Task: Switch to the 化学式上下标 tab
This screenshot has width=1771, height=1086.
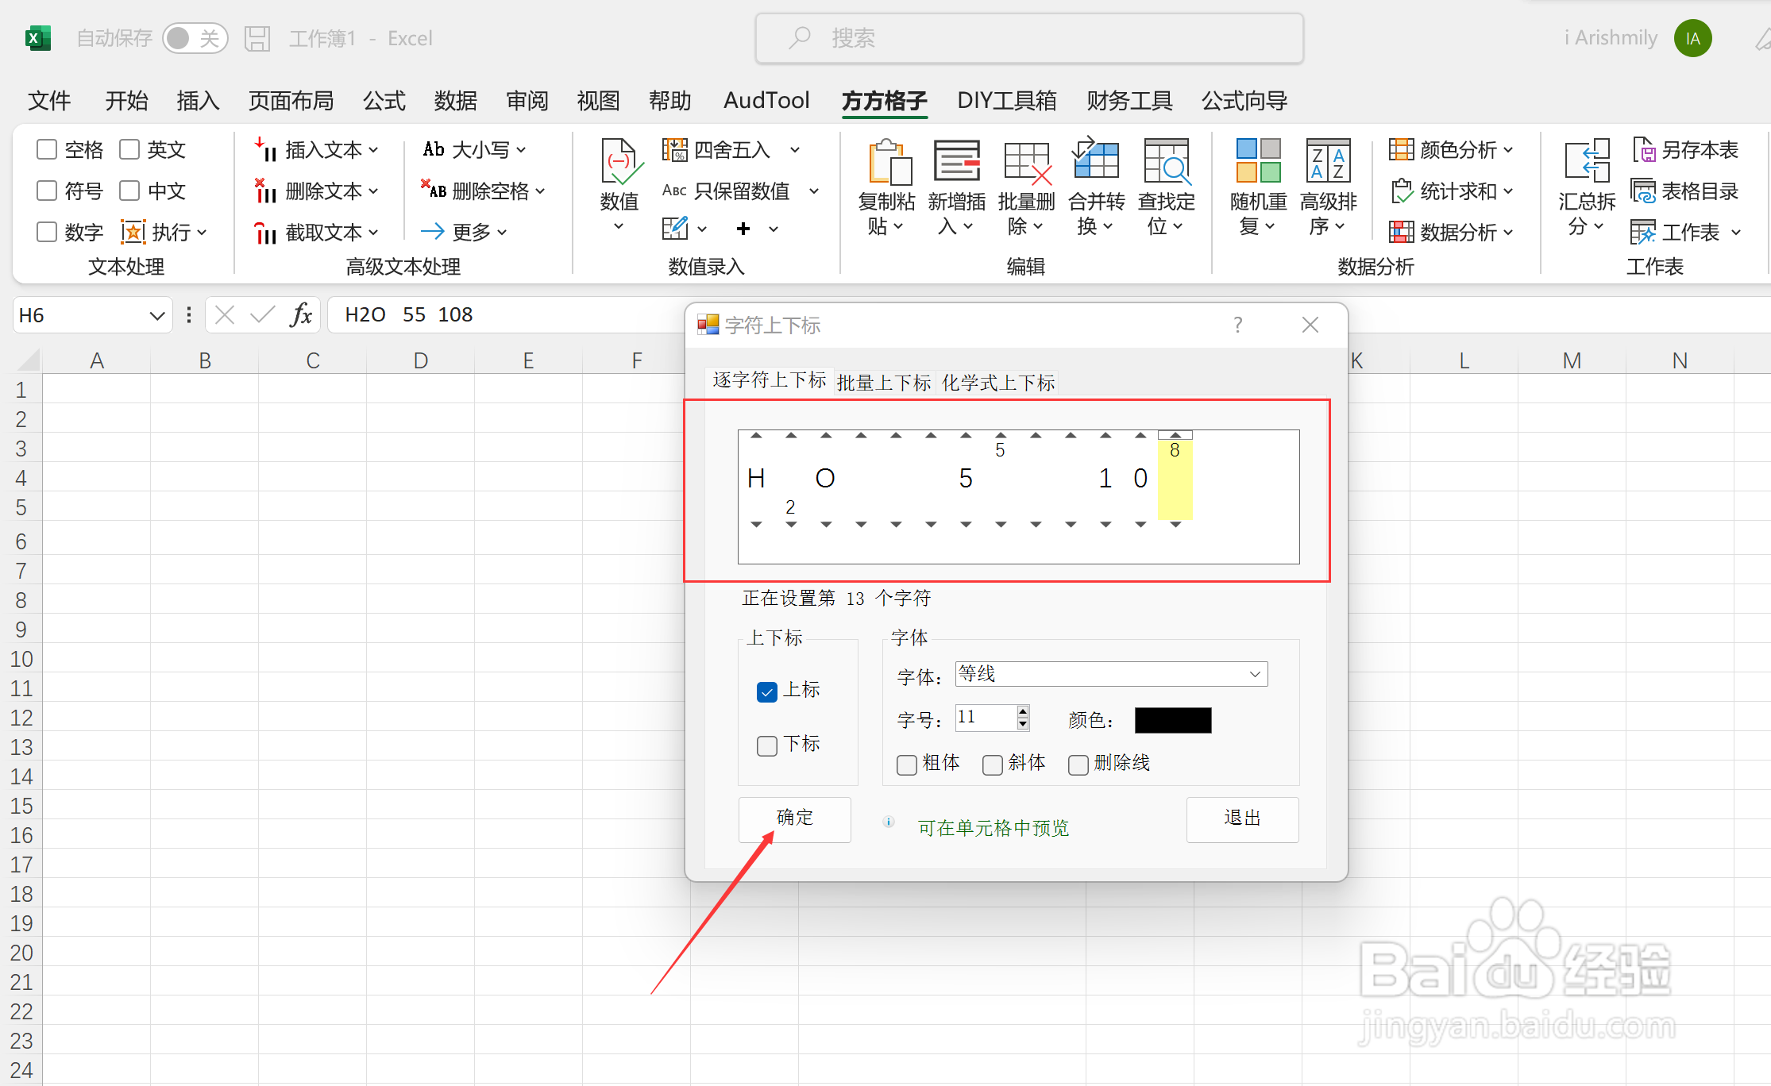Action: [x=998, y=383]
